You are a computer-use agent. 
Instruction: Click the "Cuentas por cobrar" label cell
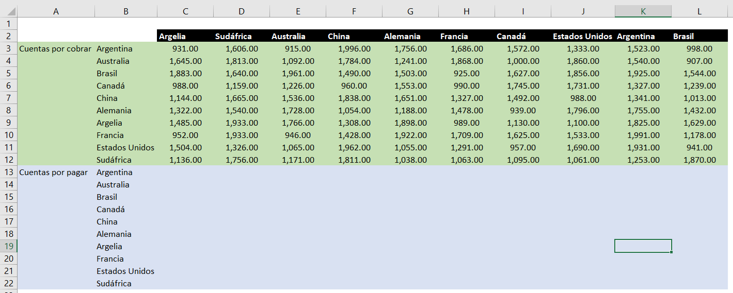(56, 49)
